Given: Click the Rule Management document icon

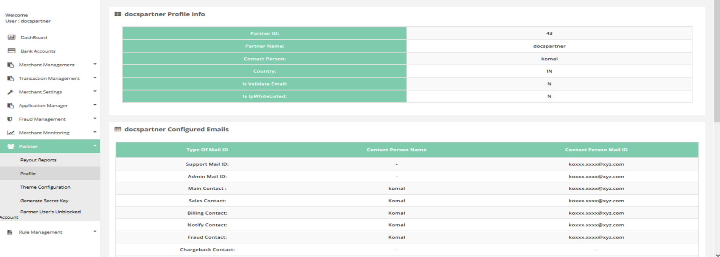Looking at the screenshot, I should [x=10, y=232].
